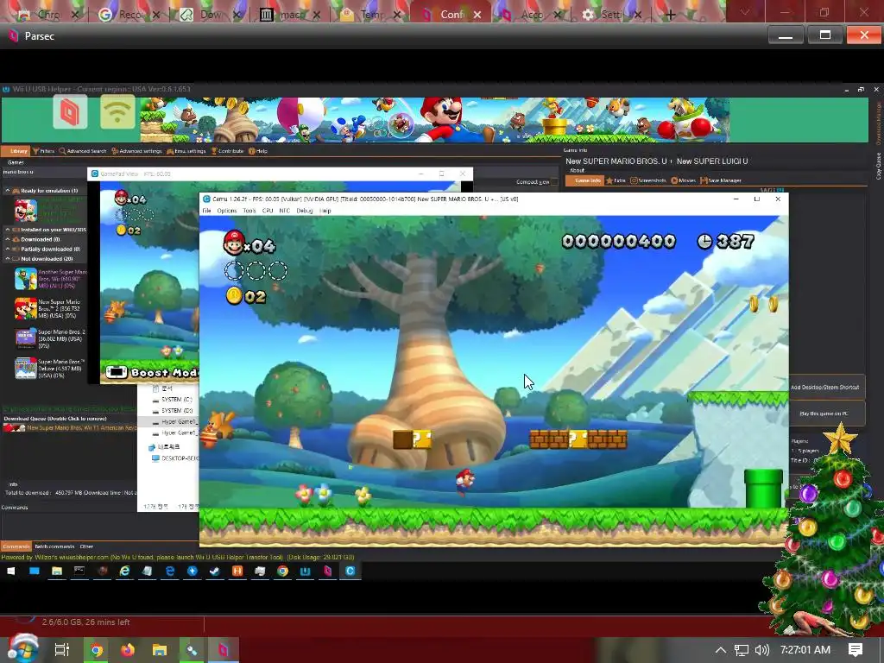
Task: Open the Movies tab in Game Info
Action: [x=684, y=180]
